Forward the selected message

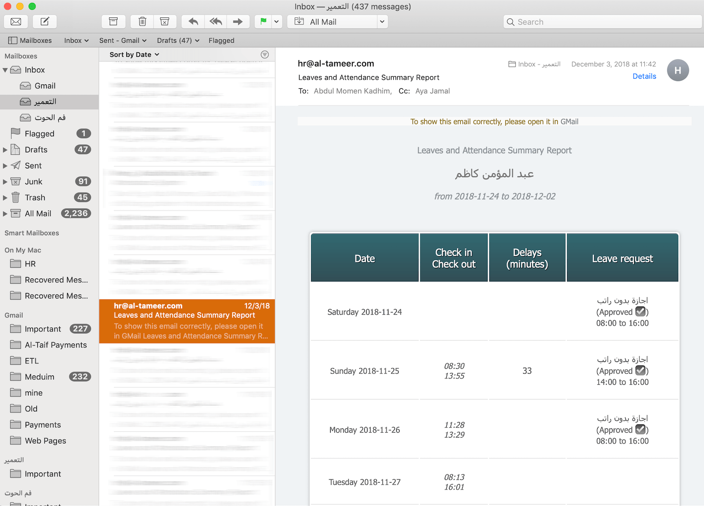tap(238, 22)
